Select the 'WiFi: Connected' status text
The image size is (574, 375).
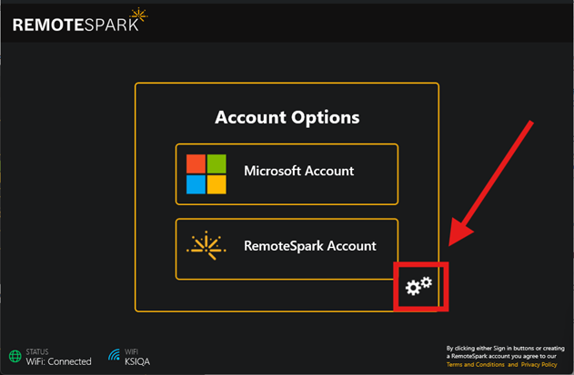pyautogui.click(x=58, y=361)
